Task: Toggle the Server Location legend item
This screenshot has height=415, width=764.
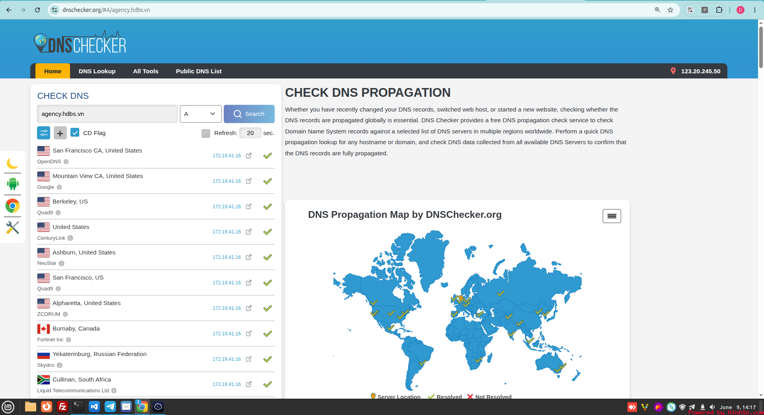Action: point(395,397)
